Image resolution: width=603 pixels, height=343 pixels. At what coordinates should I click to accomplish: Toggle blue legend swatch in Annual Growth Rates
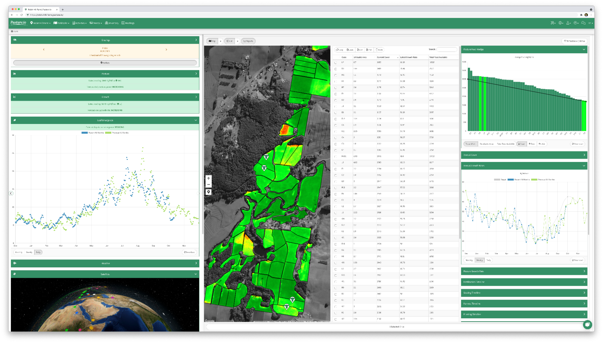click(x=510, y=179)
